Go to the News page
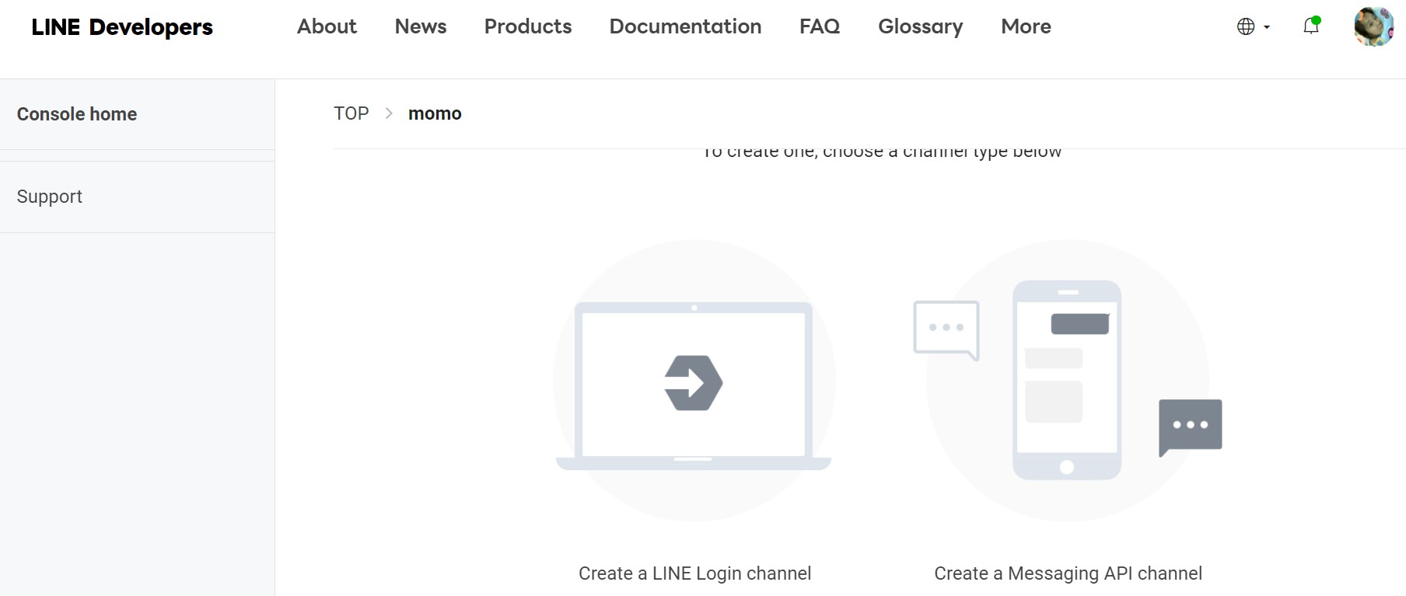The width and height of the screenshot is (1406, 596). 421,26
